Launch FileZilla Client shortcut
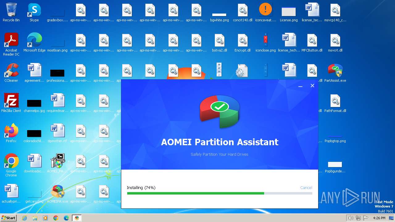The width and height of the screenshot is (395, 222). pos(11,103)
